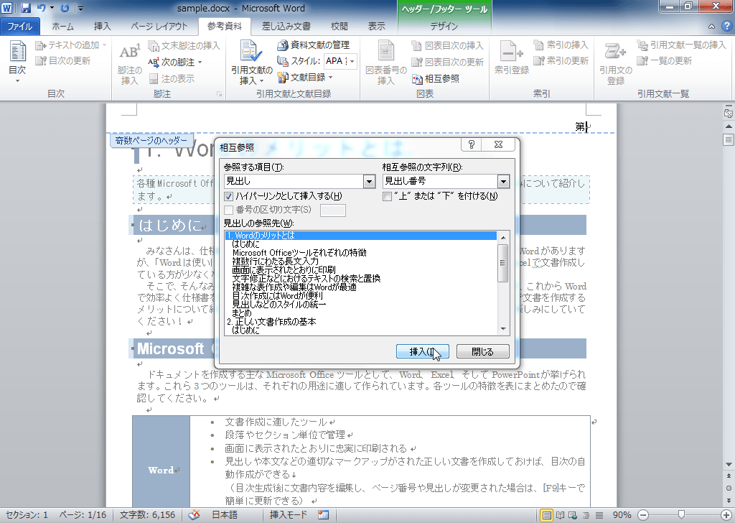735x523 pixels.
Task: Click 文末脚注の挿入 in the ribbon
Action: [x=184, y=45]
